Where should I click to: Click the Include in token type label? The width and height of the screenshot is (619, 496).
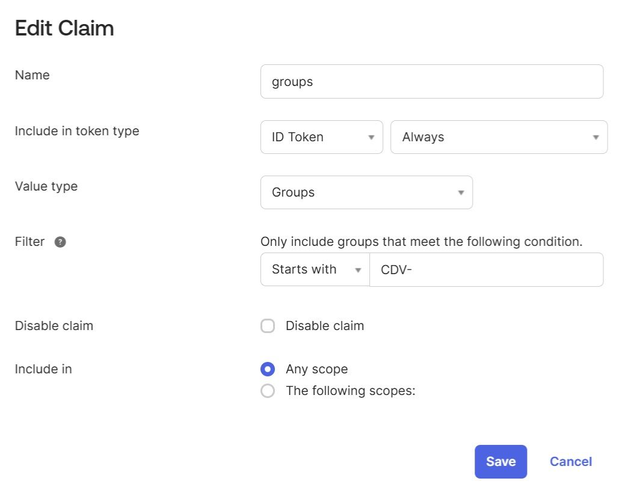(77, 131)
